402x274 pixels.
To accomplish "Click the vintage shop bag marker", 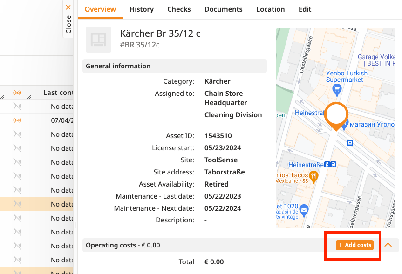I will click(304, 210).
